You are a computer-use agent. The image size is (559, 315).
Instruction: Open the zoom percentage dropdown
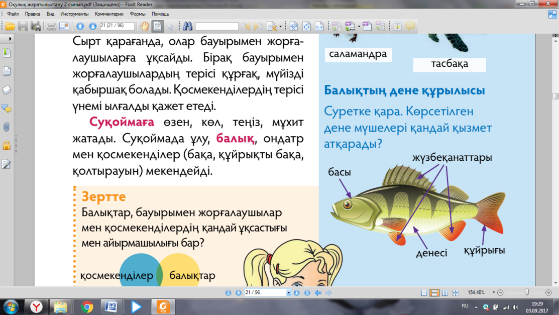[x=494, y=292]
